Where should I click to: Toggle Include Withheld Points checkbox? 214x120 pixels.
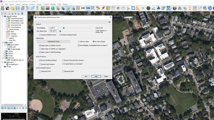40,35
